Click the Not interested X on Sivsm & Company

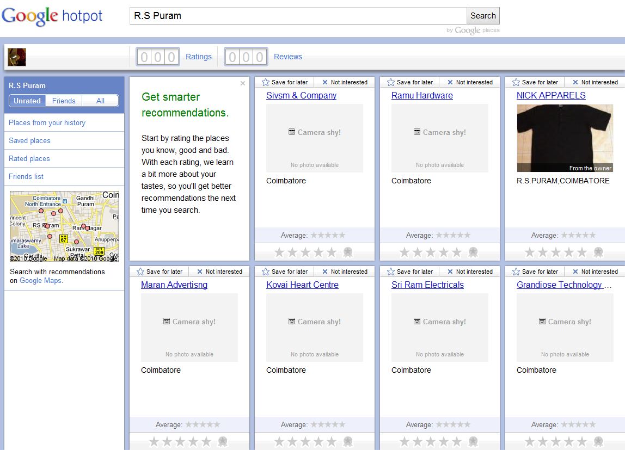point(325,82)
